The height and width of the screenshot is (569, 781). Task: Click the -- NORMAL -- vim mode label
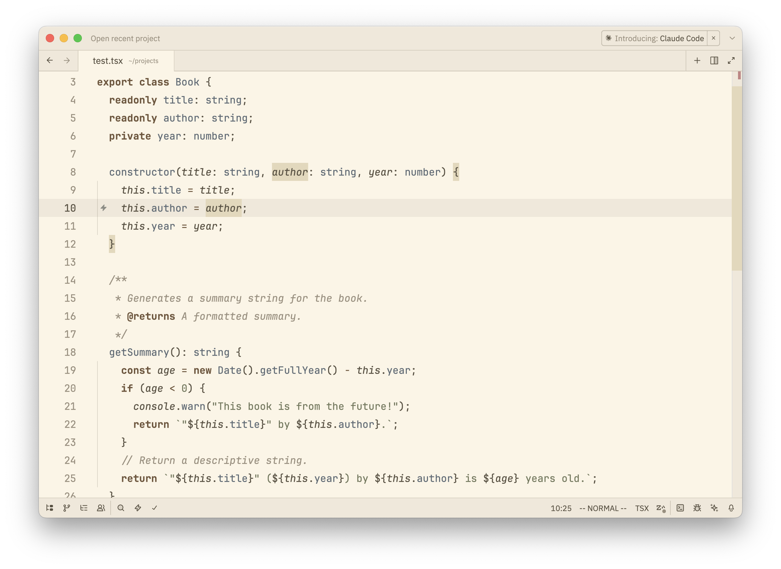coord(603,508)
